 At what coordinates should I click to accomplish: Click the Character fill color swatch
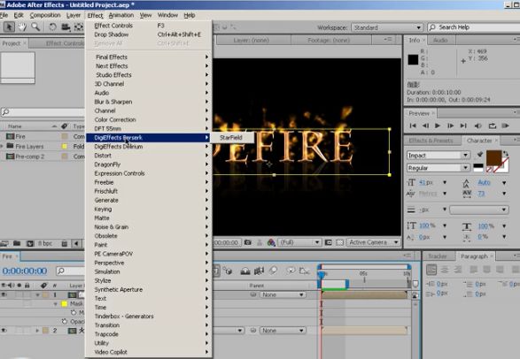point(493,157)
